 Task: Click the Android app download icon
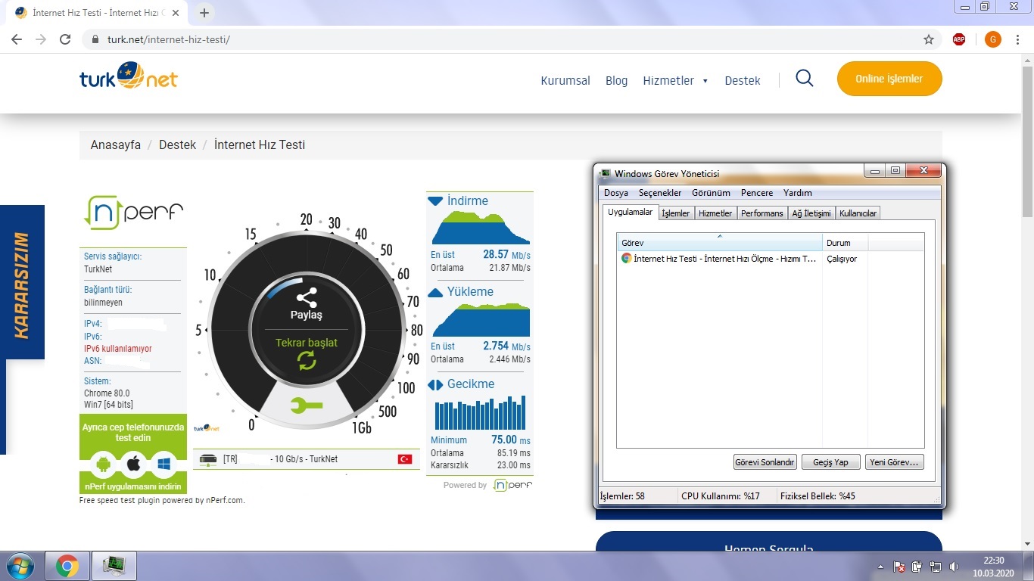(104, 463)
